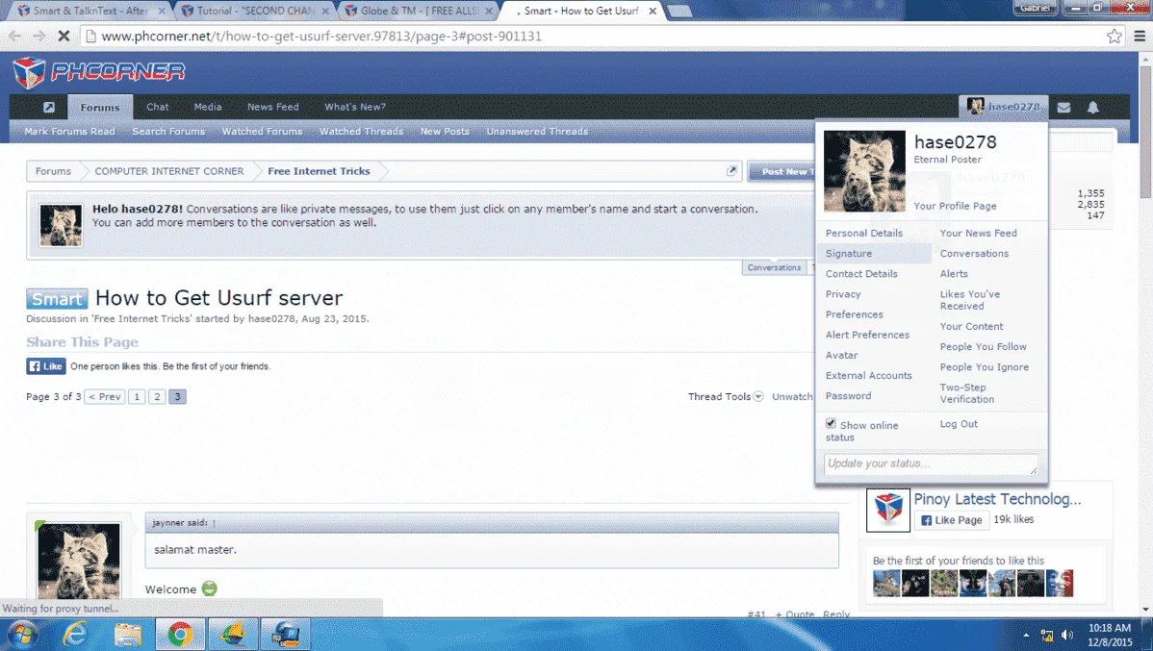Open the What's New? nav tab
Viewport: 1153px width, 651px height.
pos(355,107)
